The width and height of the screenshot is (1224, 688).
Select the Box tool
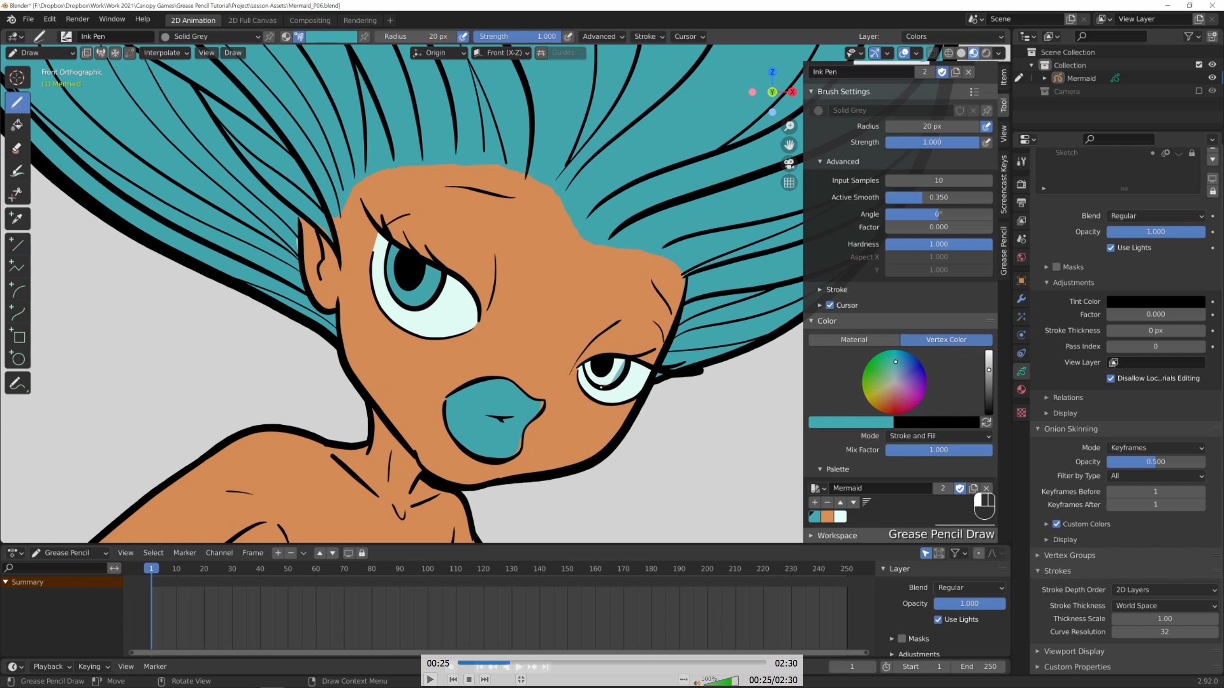(17, 336)
